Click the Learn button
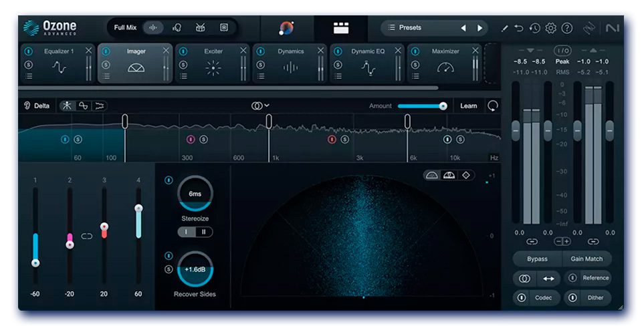 pyautogui.click(x=468, y=106)
